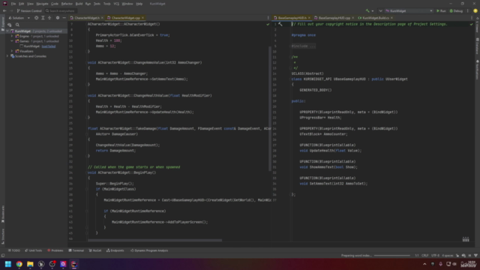Collapse the KursWidget solution node
Image resolution: width=480 pixels, height=270 pixels.
(x=7, y=31)
